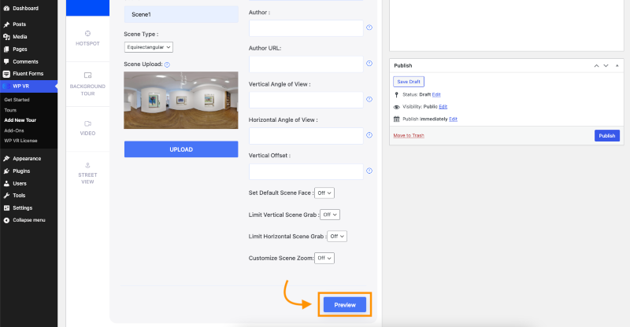Edit the Publish immediately schedule
Screen dimensions: 630x327
[x=454, y=119]
